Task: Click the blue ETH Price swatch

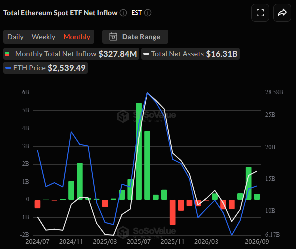Action: click(8, 68)
